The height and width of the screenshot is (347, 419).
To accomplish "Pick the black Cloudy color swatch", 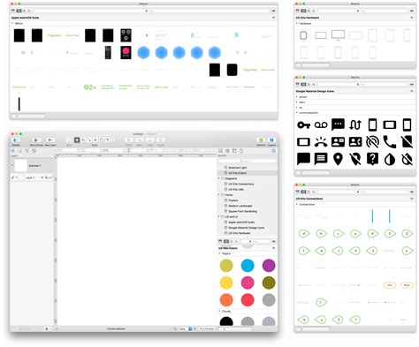I will pos(226,321).
